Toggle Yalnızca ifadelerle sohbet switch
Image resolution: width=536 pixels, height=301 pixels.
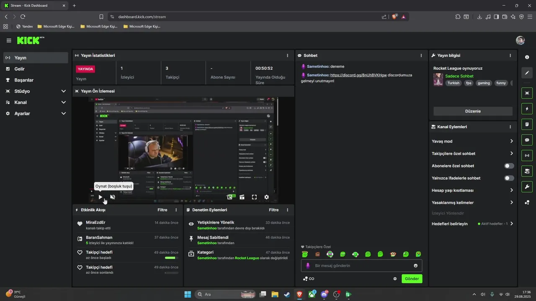509,178
